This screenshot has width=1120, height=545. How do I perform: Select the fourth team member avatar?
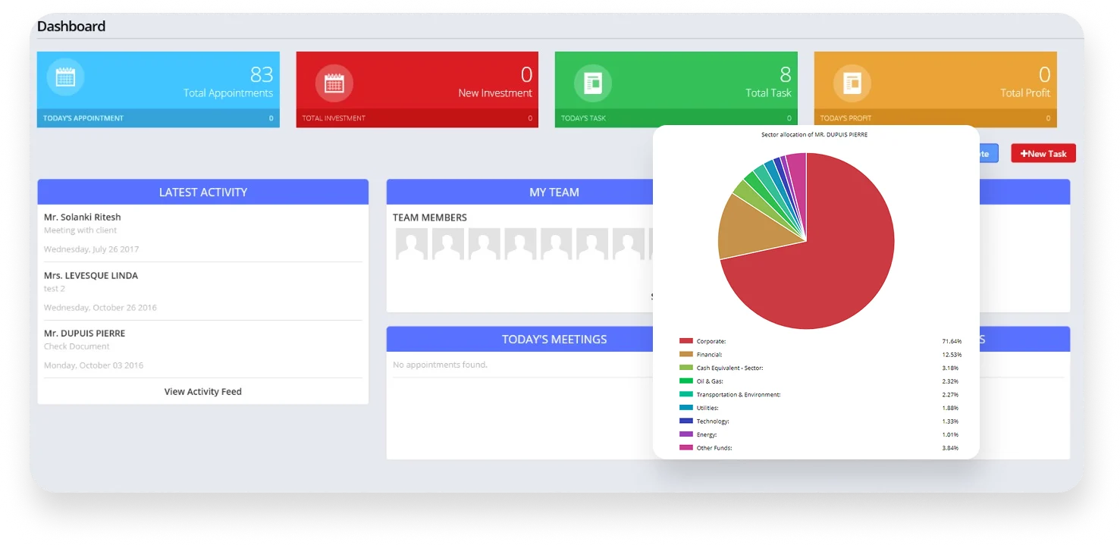pos(520,244)
